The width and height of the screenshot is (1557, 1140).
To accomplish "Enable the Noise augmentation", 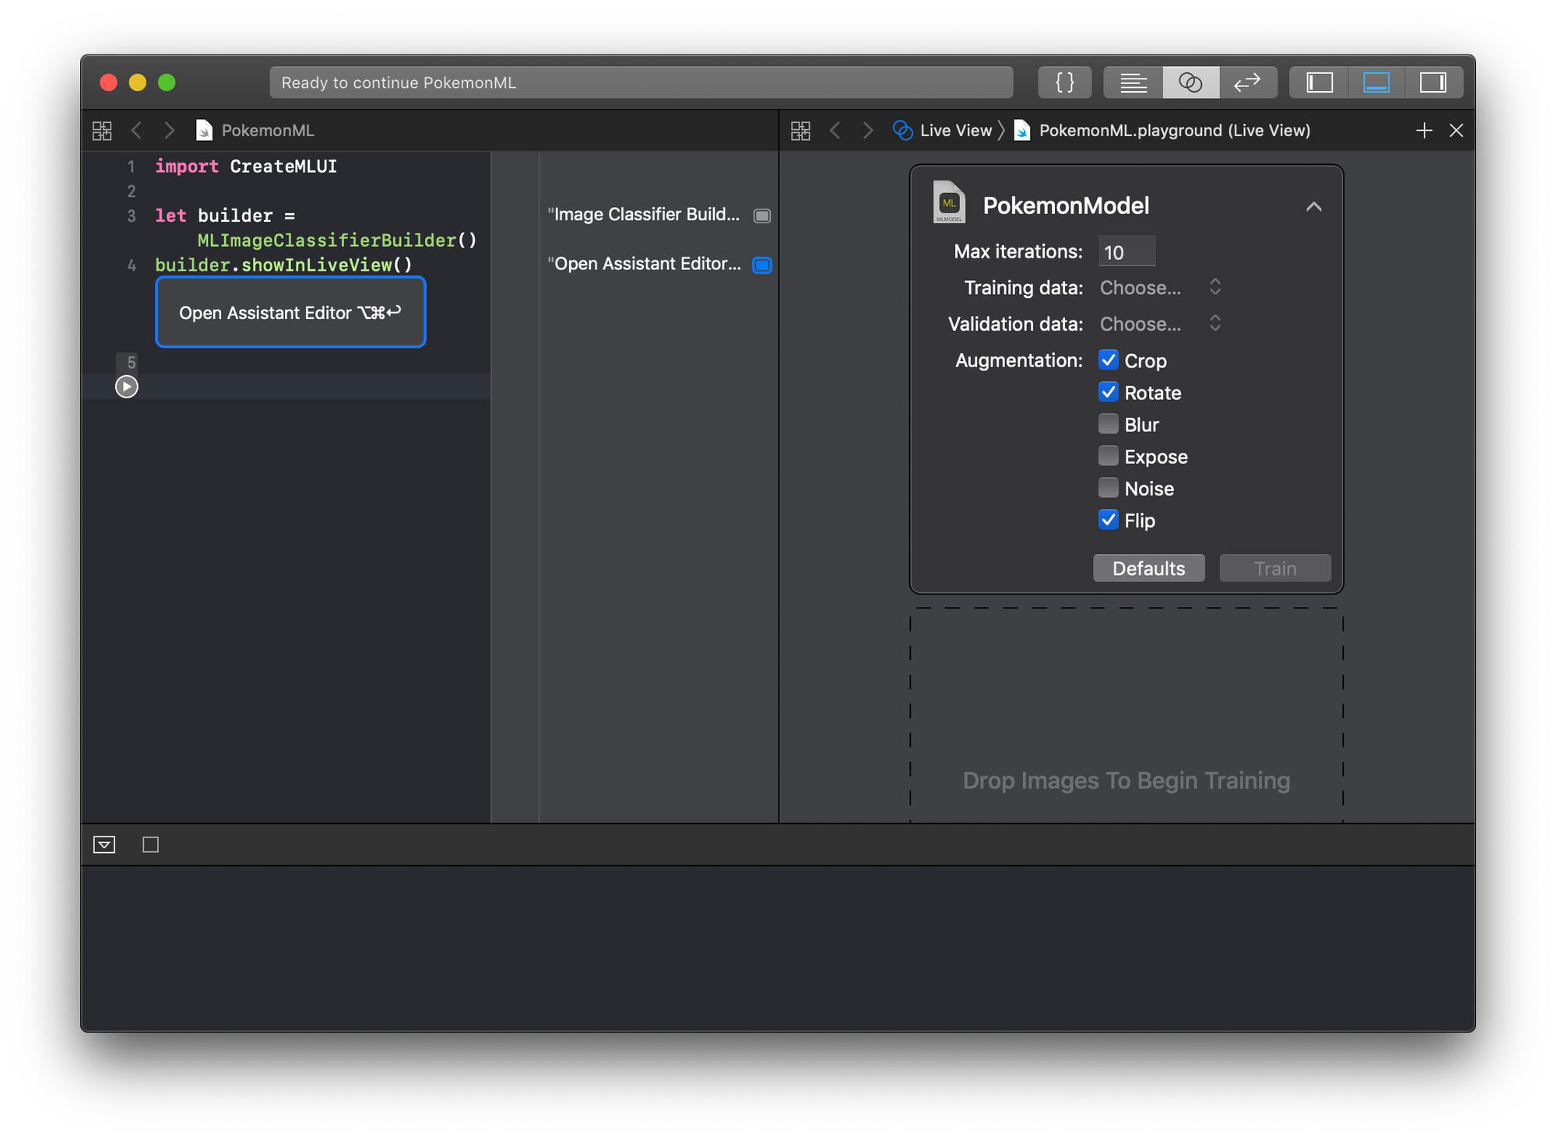I will coord(1109,488).
